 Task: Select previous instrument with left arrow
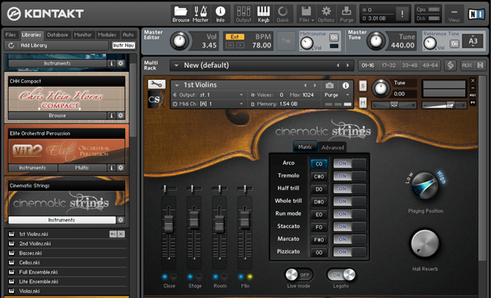305,85
